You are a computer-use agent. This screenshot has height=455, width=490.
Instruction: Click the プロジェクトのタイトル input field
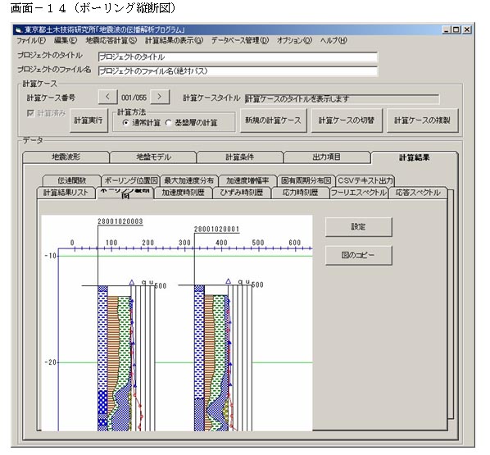[238, 57]
